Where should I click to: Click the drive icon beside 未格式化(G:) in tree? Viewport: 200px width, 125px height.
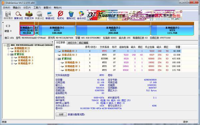click(12, 51)
